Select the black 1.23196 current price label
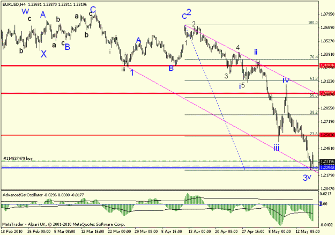 pos(327,161)
